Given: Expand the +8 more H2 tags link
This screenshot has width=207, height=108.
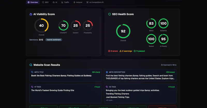Looking at the screenshot, I should [x=109, y=100].
